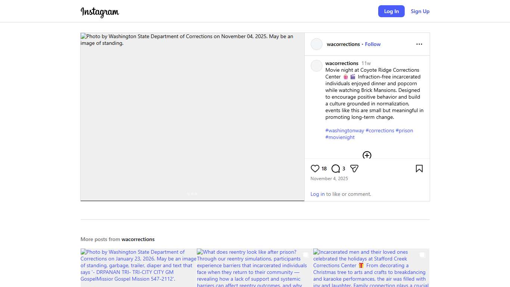The image size is (510, 287).
Task: Click wacorrections header profile avatar
Action: 317,44
